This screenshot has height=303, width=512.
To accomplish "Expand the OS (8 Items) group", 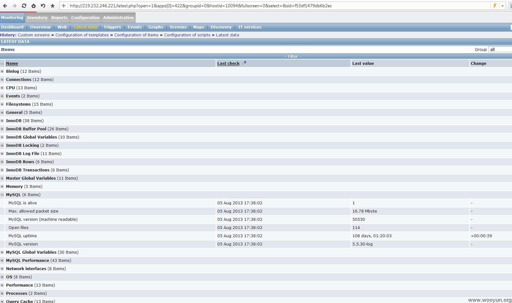I will point(2,277).
